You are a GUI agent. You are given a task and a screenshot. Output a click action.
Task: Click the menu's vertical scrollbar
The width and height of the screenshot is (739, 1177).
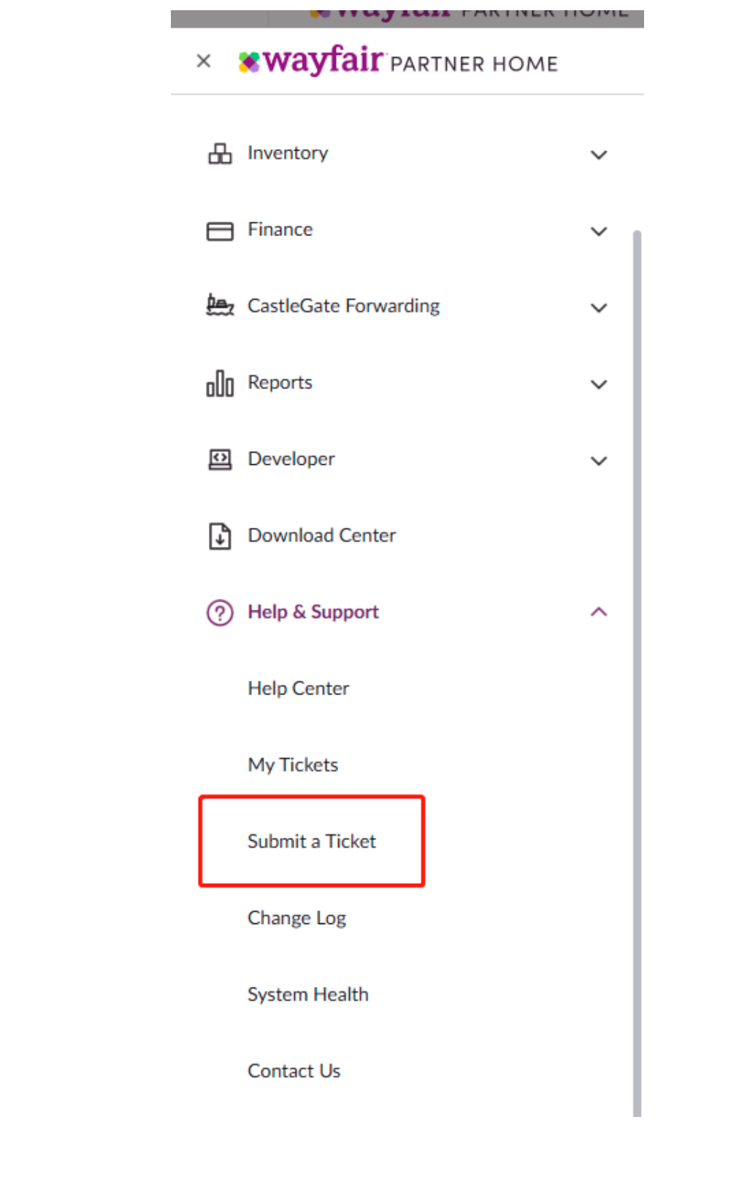pyautogui.click(x=637, y=673)
